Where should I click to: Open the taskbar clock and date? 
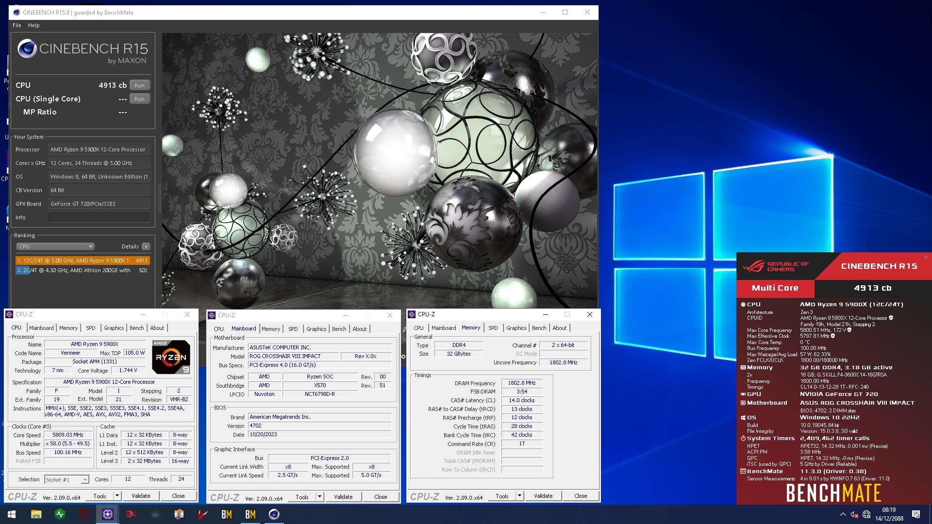889,514
